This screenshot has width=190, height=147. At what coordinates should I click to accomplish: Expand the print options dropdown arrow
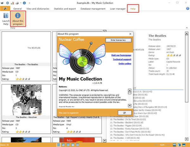[x=21, y=3]
